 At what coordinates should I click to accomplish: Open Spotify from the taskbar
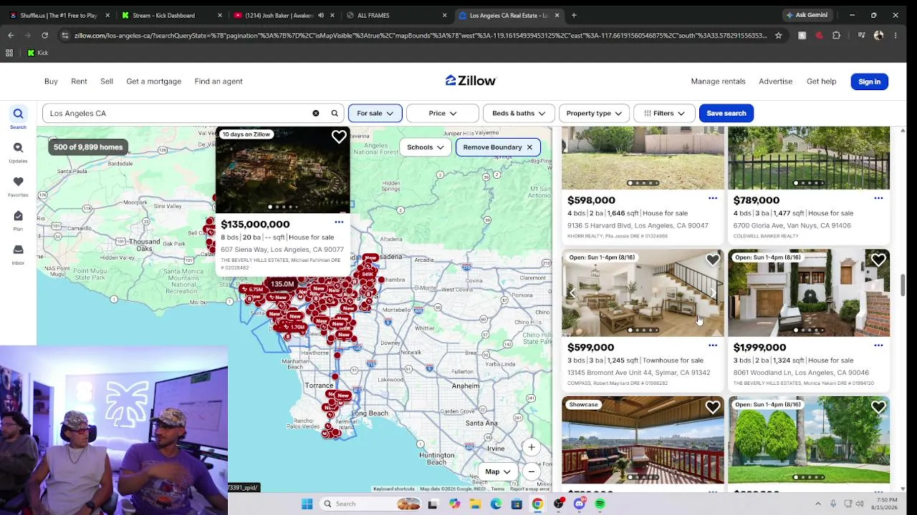tap(600, 504)
